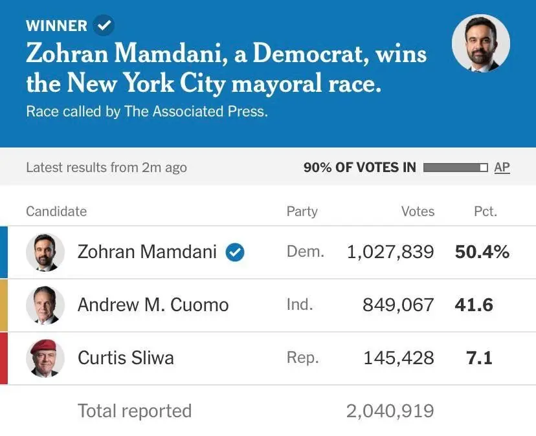Click the Zohran Mamdani name in the table
Image resolution: width=536 pixels, height=436 pixels.
(x=147, y=252)
